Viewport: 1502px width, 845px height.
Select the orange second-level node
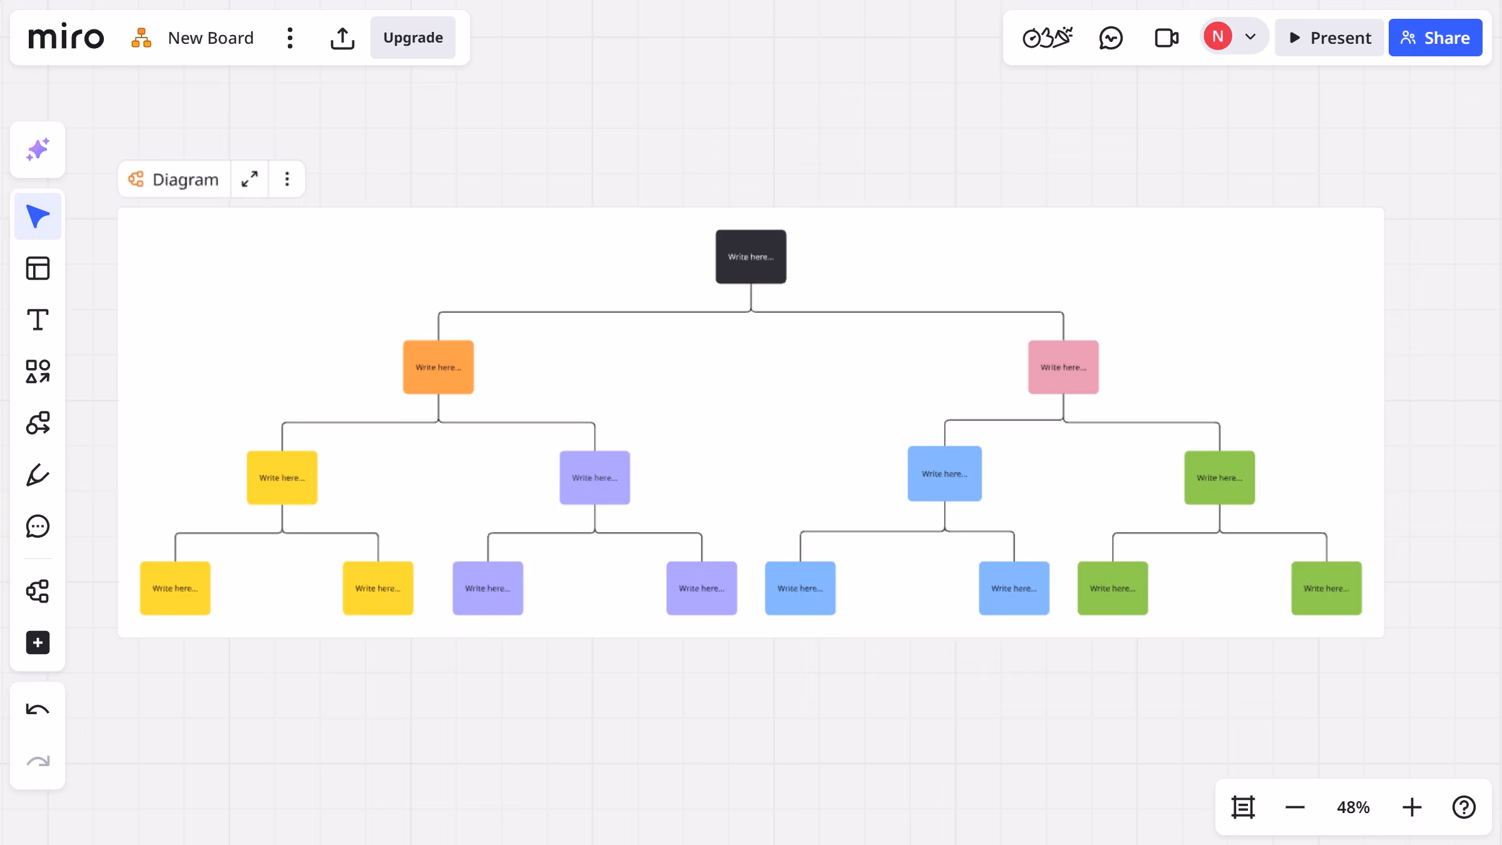[438, 367]
